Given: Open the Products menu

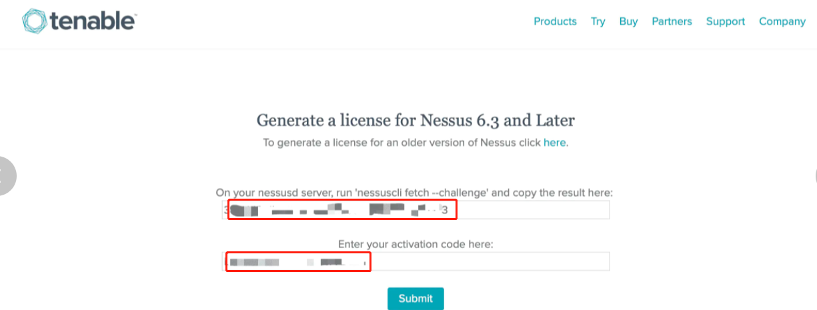Looking at the screenshot, I should tap(555, 21).
